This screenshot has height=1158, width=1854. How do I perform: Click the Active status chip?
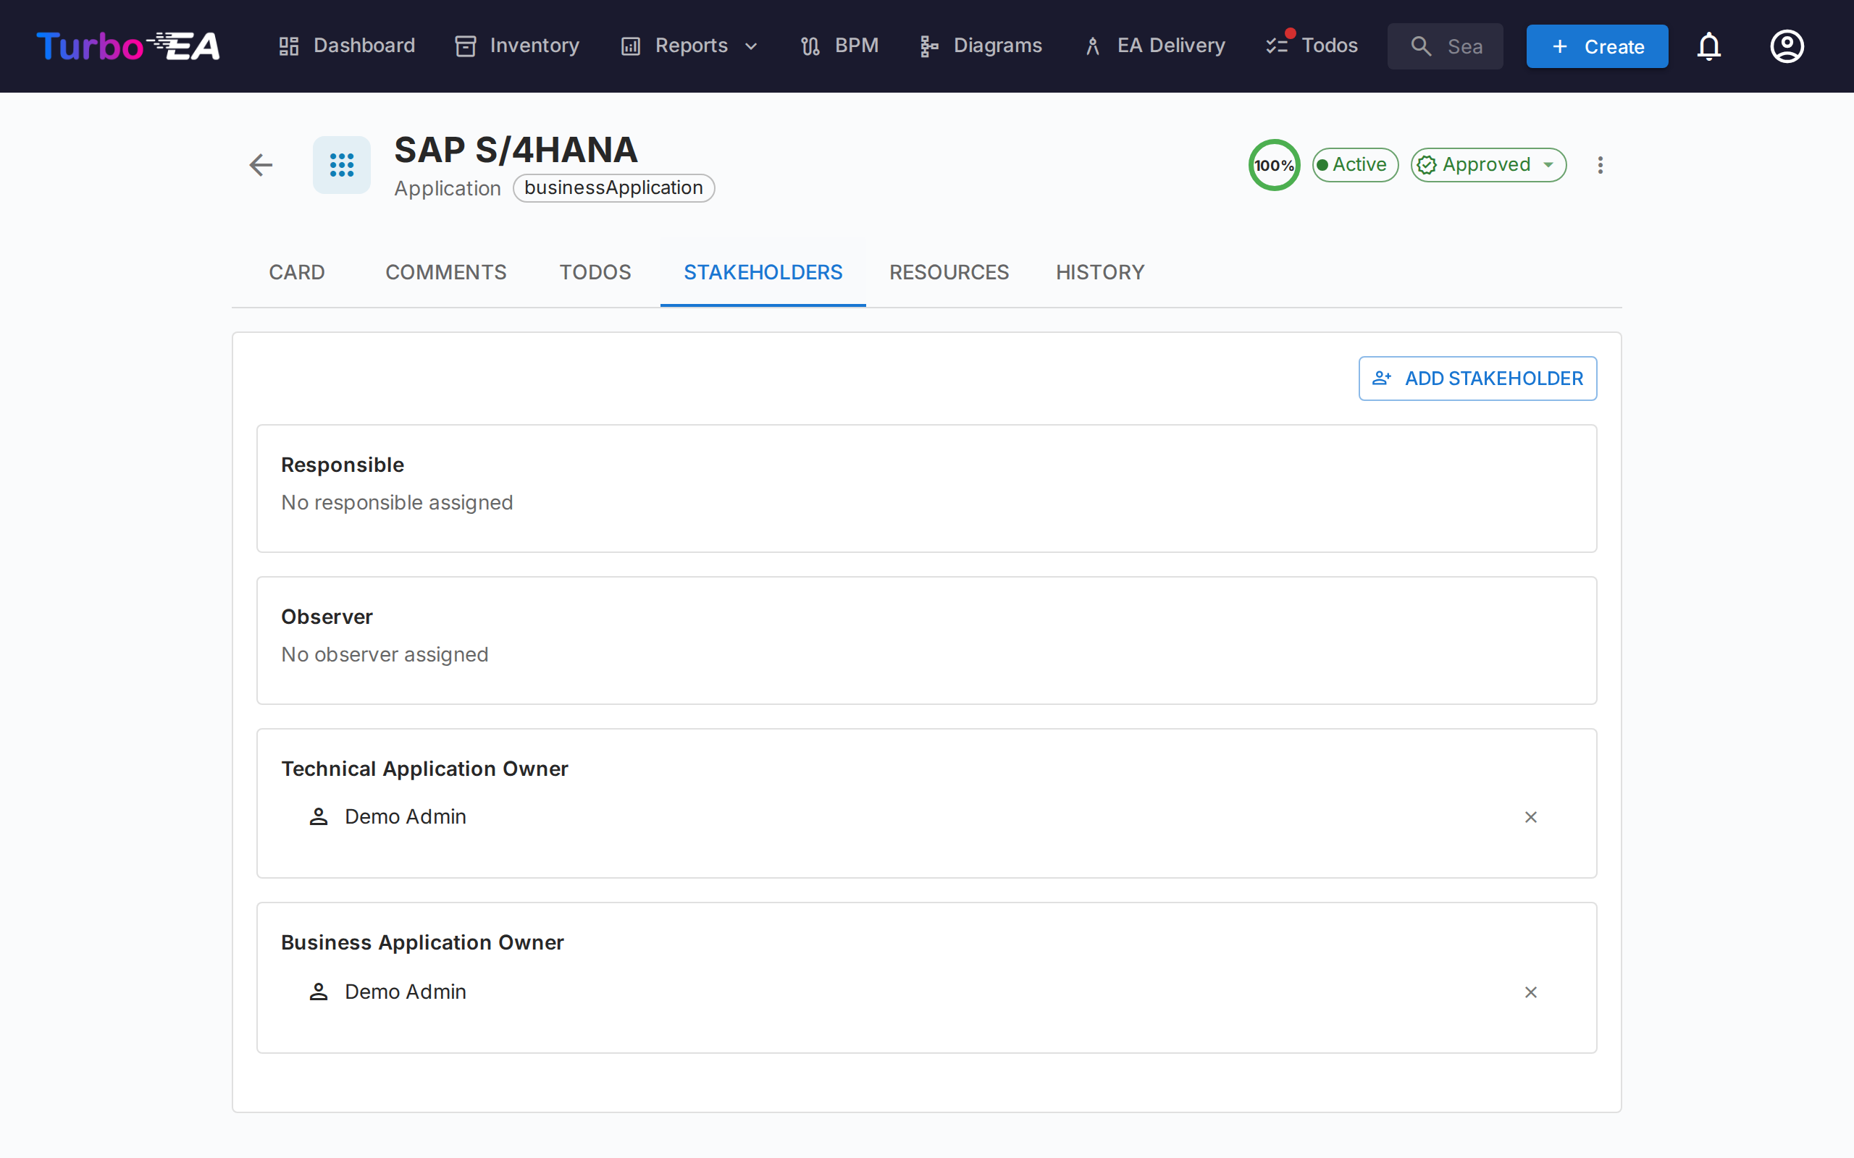pos(1354,165)
